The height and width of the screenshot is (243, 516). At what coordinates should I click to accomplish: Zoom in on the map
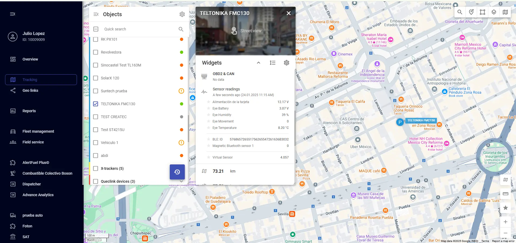tap(506, 222)
